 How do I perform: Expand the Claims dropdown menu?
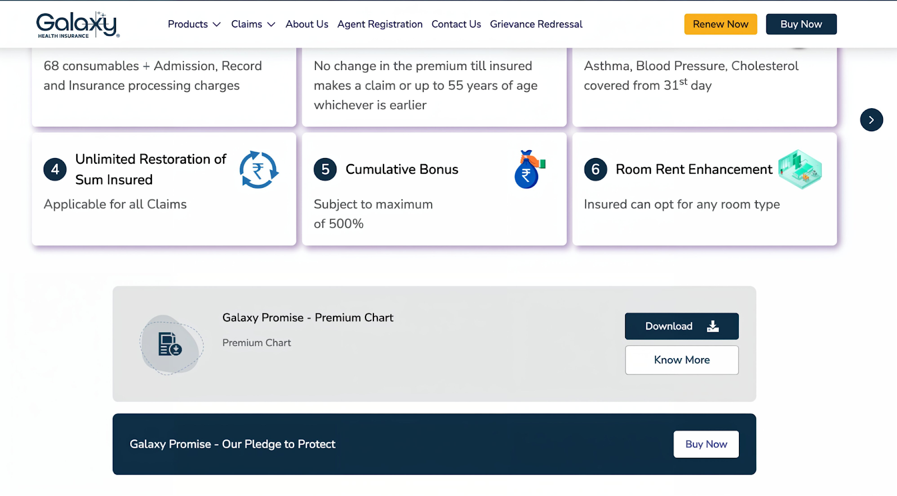point(253,24)
